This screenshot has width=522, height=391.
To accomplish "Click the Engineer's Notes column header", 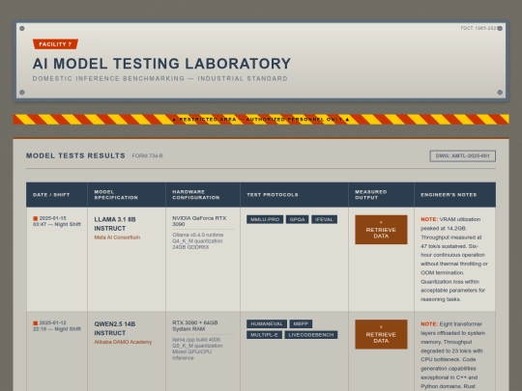I will 454,195.
